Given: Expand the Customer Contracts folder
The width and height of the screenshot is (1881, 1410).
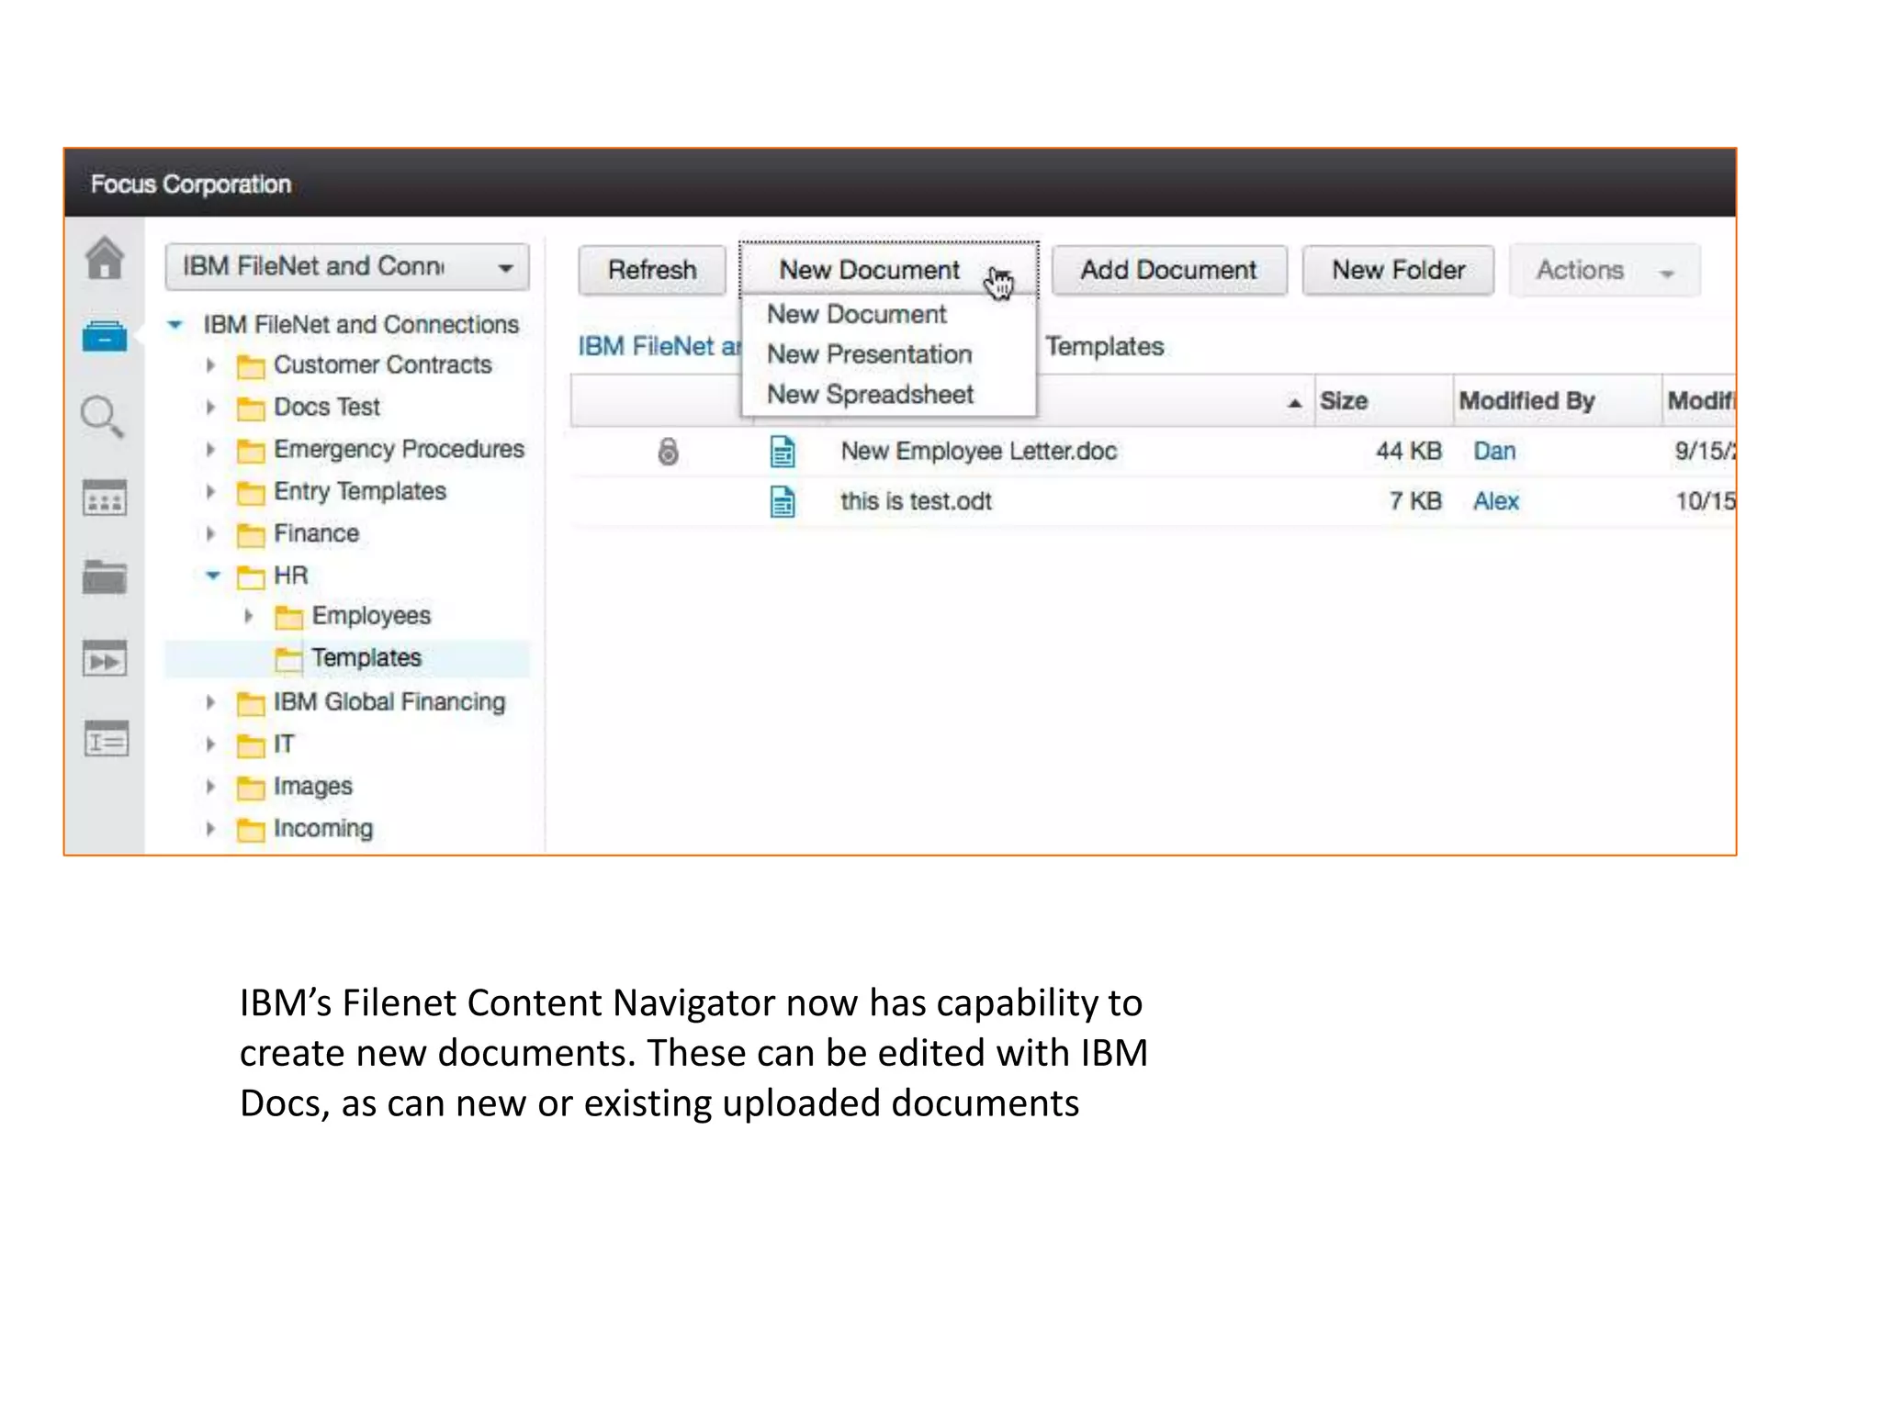Looking at the screenshot, I should [210, 365].
